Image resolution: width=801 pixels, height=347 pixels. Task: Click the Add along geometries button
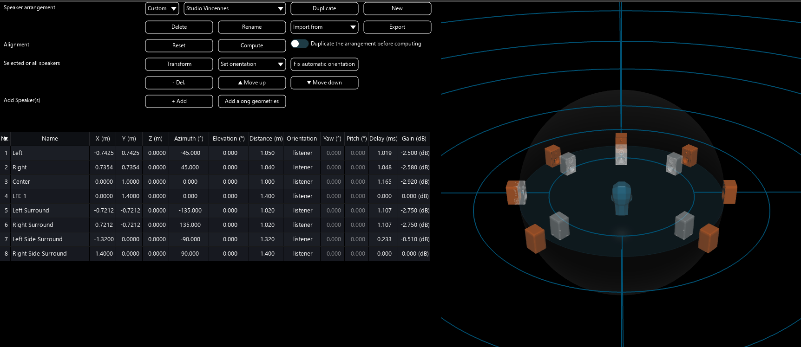click(x=252, y=101)
